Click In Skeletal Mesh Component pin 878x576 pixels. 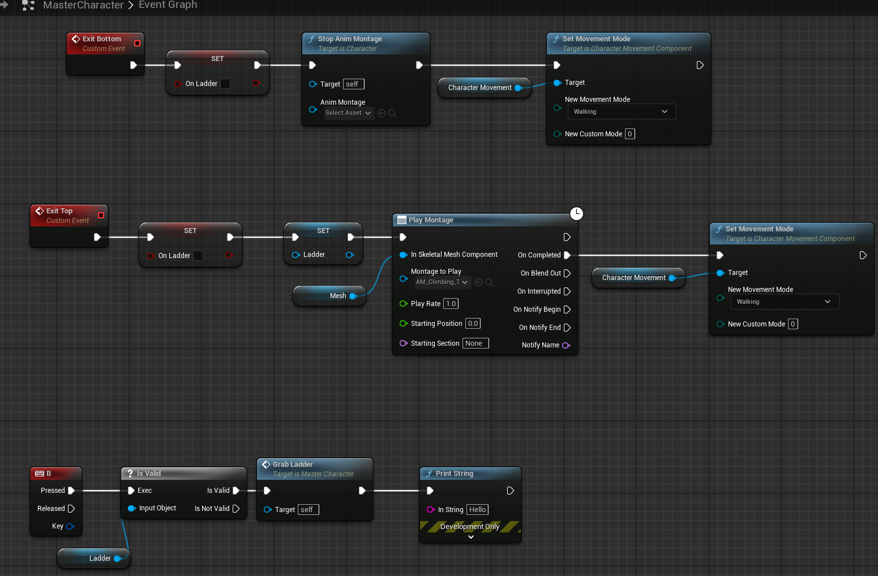[x=404, y=255]
